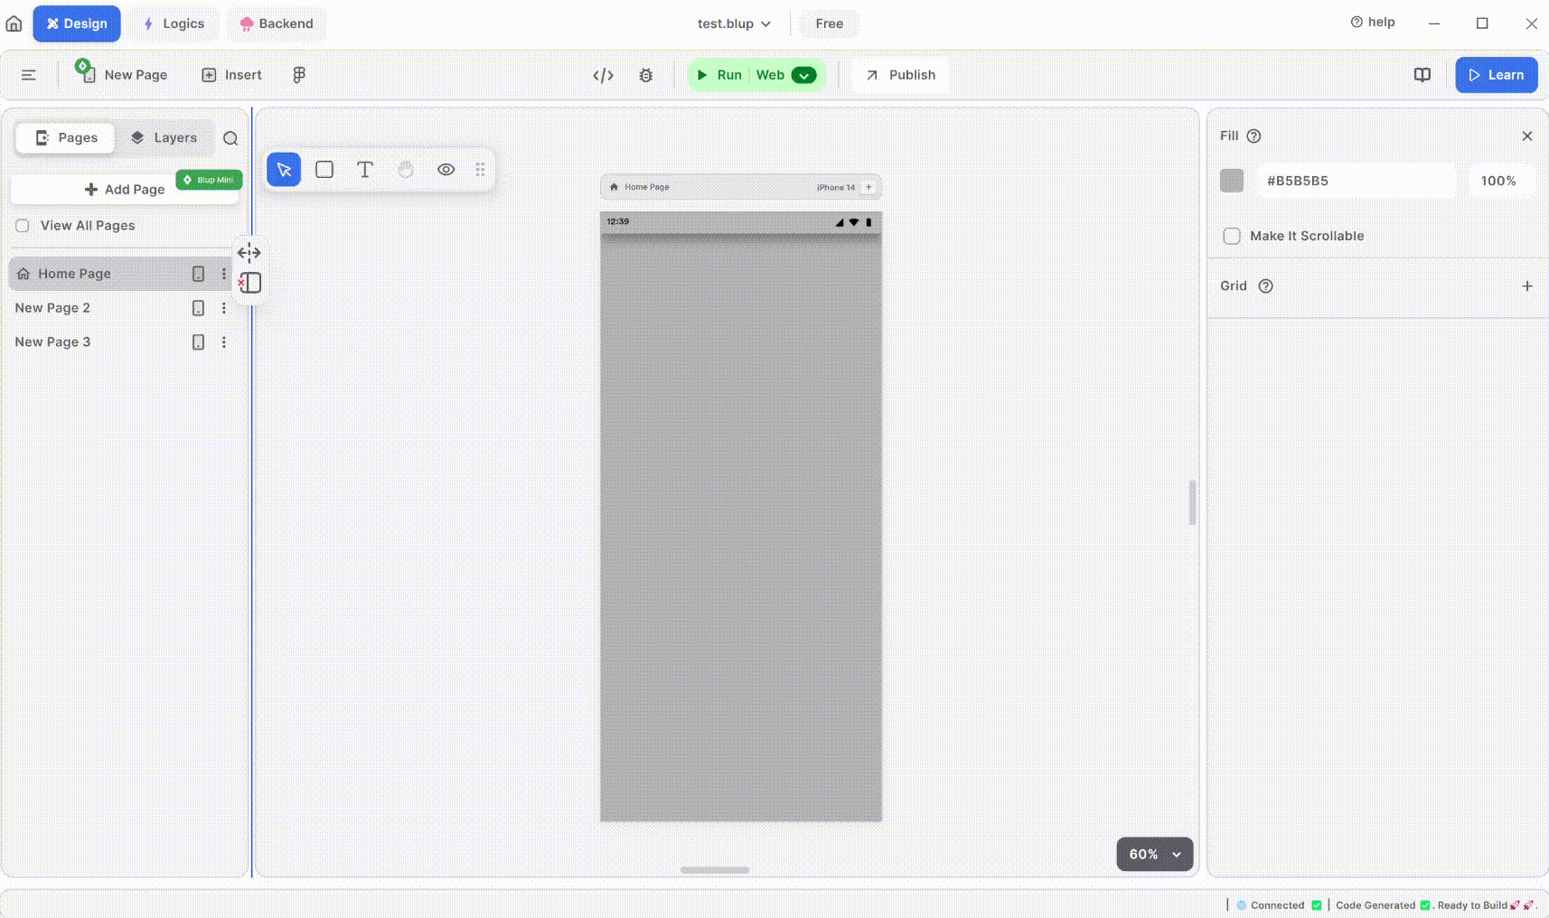Collapse the left sidebar panel icon
Viewport: 1549px width, 918px height.
(250, 283)
